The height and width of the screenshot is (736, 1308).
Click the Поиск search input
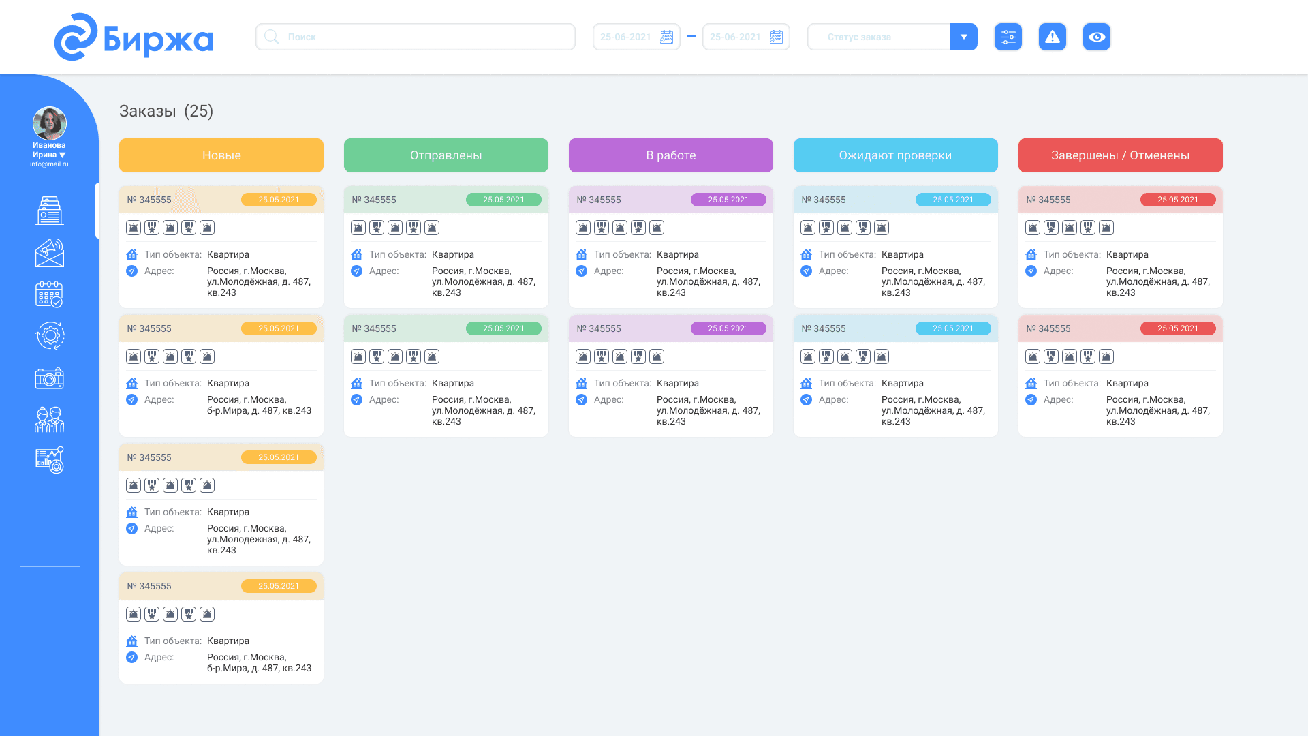[416, 37]
